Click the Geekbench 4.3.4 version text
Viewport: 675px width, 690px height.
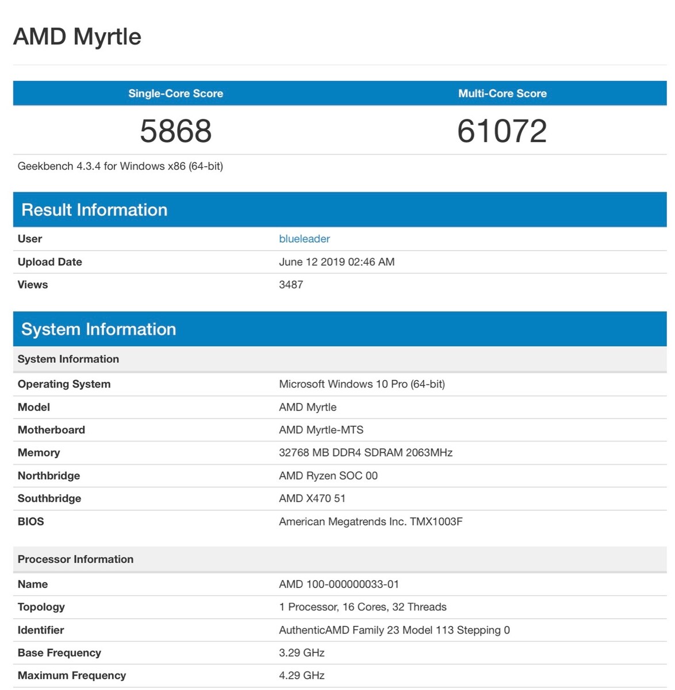pos(120,166)
